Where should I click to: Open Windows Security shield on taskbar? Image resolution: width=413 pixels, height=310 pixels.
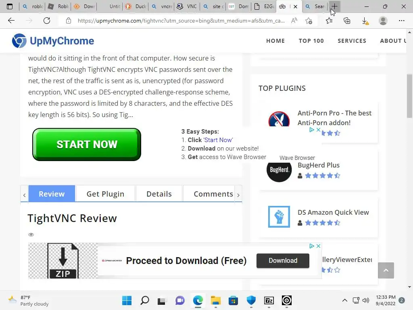[x=251, y=300]
